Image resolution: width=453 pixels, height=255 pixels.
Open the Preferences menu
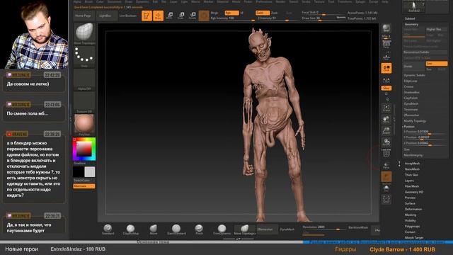[x=264, y=1]
